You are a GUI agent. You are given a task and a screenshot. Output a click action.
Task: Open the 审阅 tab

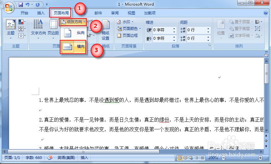(115, 13)
